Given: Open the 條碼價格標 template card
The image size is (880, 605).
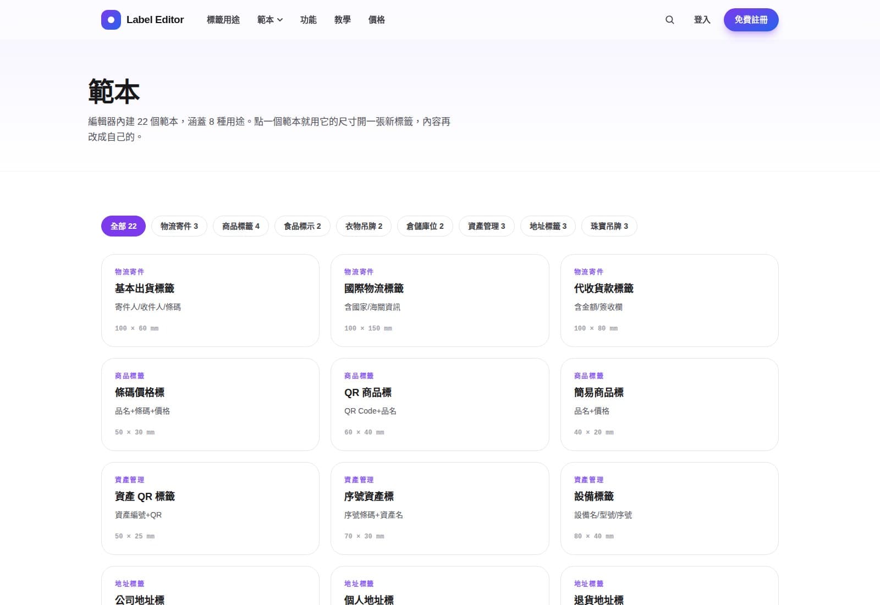Looking at the screenshot, I should click(x=210, y=404).
